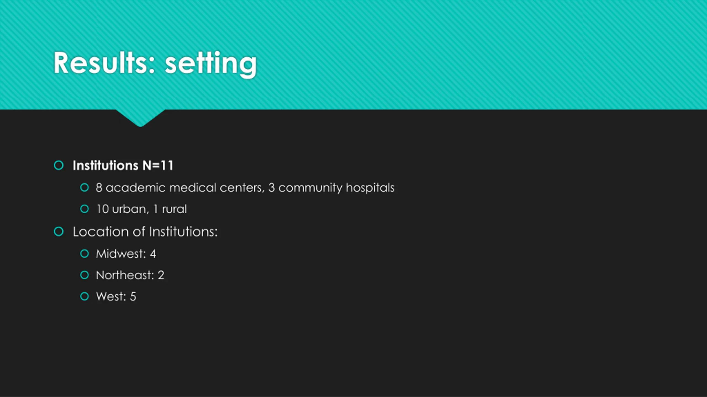
Task: Select the bullet before 'Midwest: 4'
Action: (x=85, y=254)
